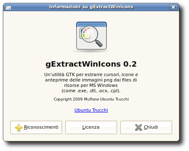This screenshot has width=189, height=151.
Task: Open the window menu icon in title bar
Action: [x=8, y=7]
